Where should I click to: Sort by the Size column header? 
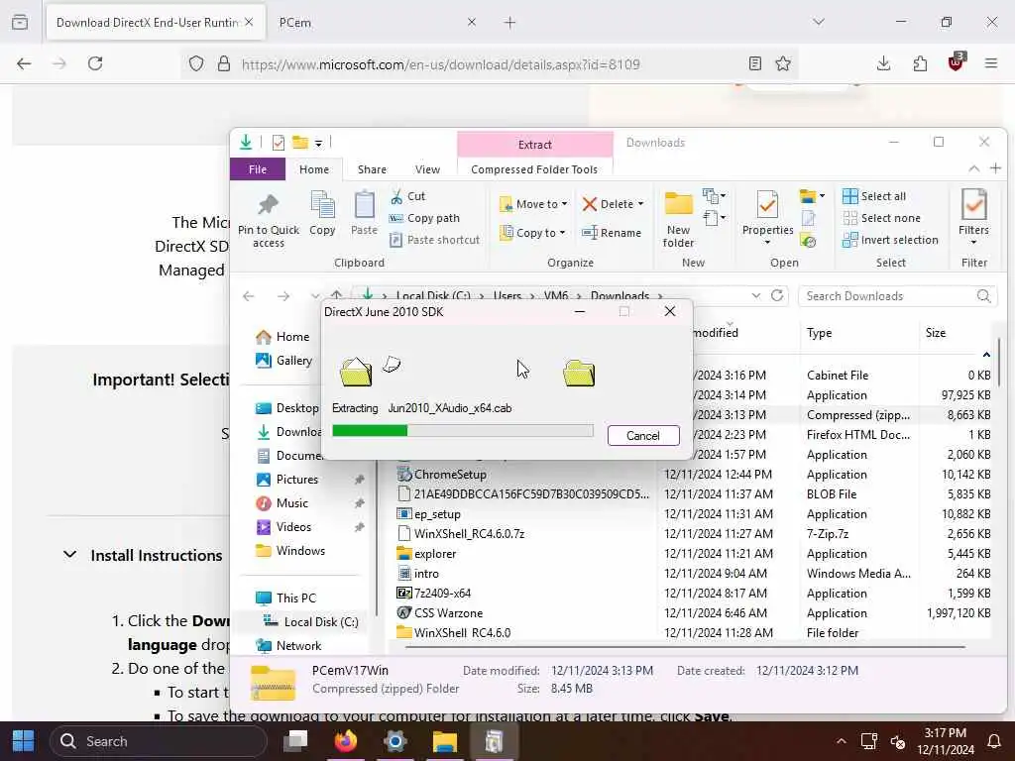tap(936, 333)
